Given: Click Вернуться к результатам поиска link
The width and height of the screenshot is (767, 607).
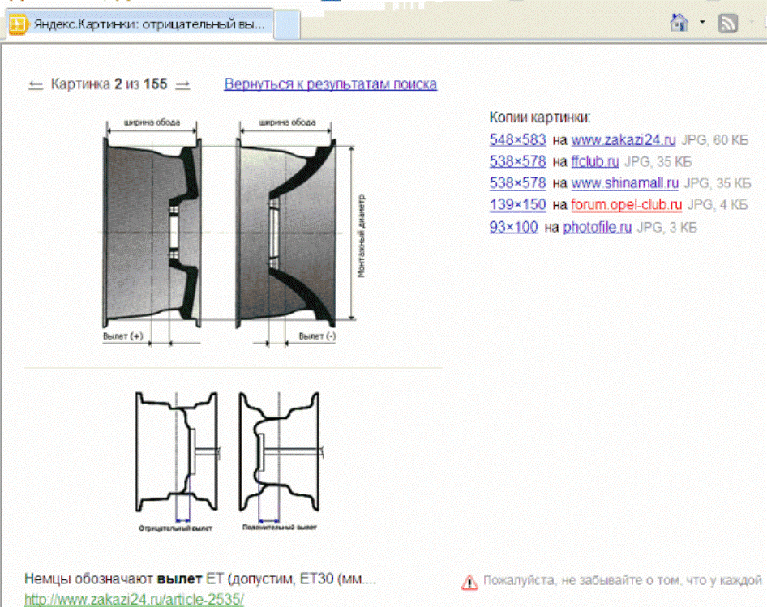Looking at the screenshot, I should pos(330,84).
